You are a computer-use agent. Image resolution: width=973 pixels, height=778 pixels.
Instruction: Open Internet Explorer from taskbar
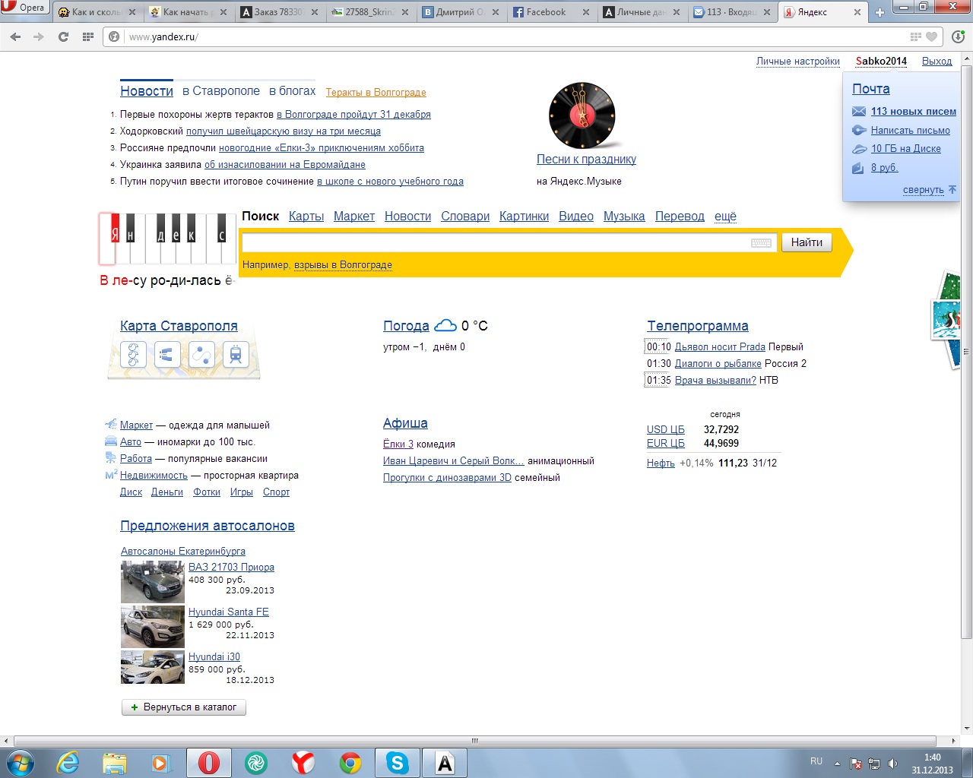68,763
